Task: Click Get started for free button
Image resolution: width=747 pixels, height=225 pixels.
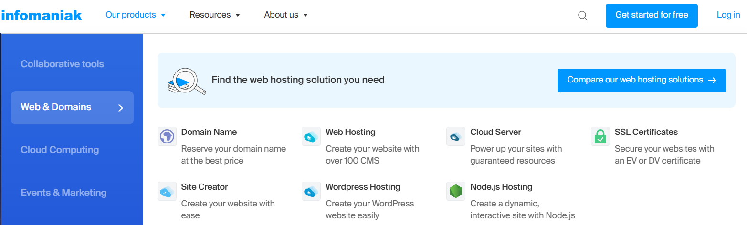Action: (652, 15)
